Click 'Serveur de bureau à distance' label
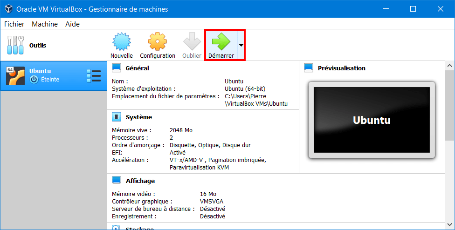Screen dimensions: 455x230 pyautogui.click(x=153, y=209)
